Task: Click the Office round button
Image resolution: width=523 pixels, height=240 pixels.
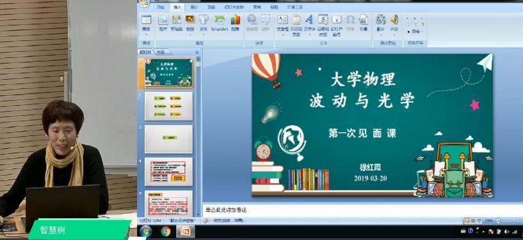Action: [145, 3]
